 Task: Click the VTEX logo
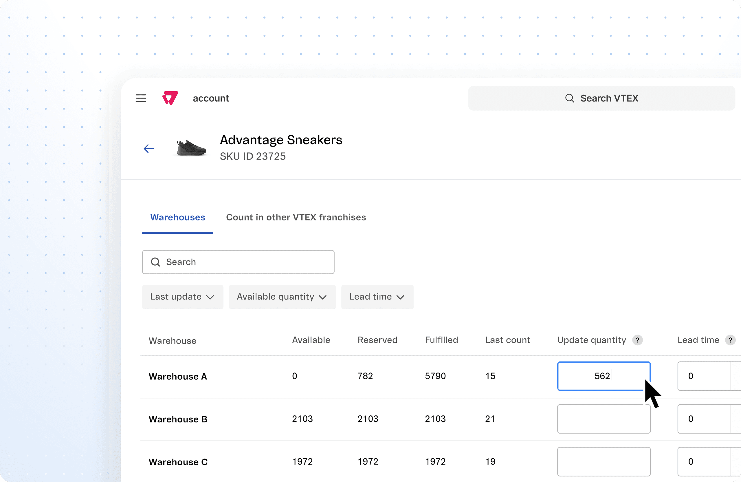[x=170, y=98]
